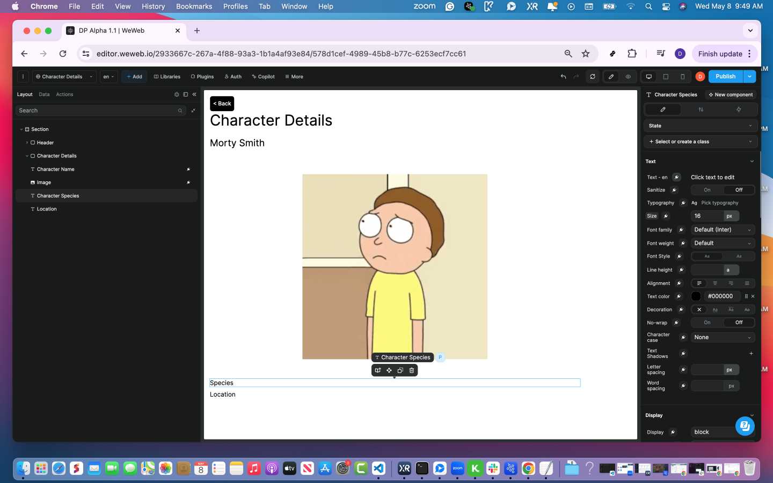773x483 pixels.
Task: Clear text color with the x icon
Action: (753, 296)
